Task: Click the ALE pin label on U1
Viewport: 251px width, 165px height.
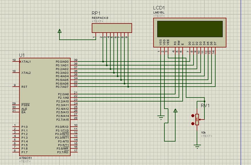Action: (24, 109)
